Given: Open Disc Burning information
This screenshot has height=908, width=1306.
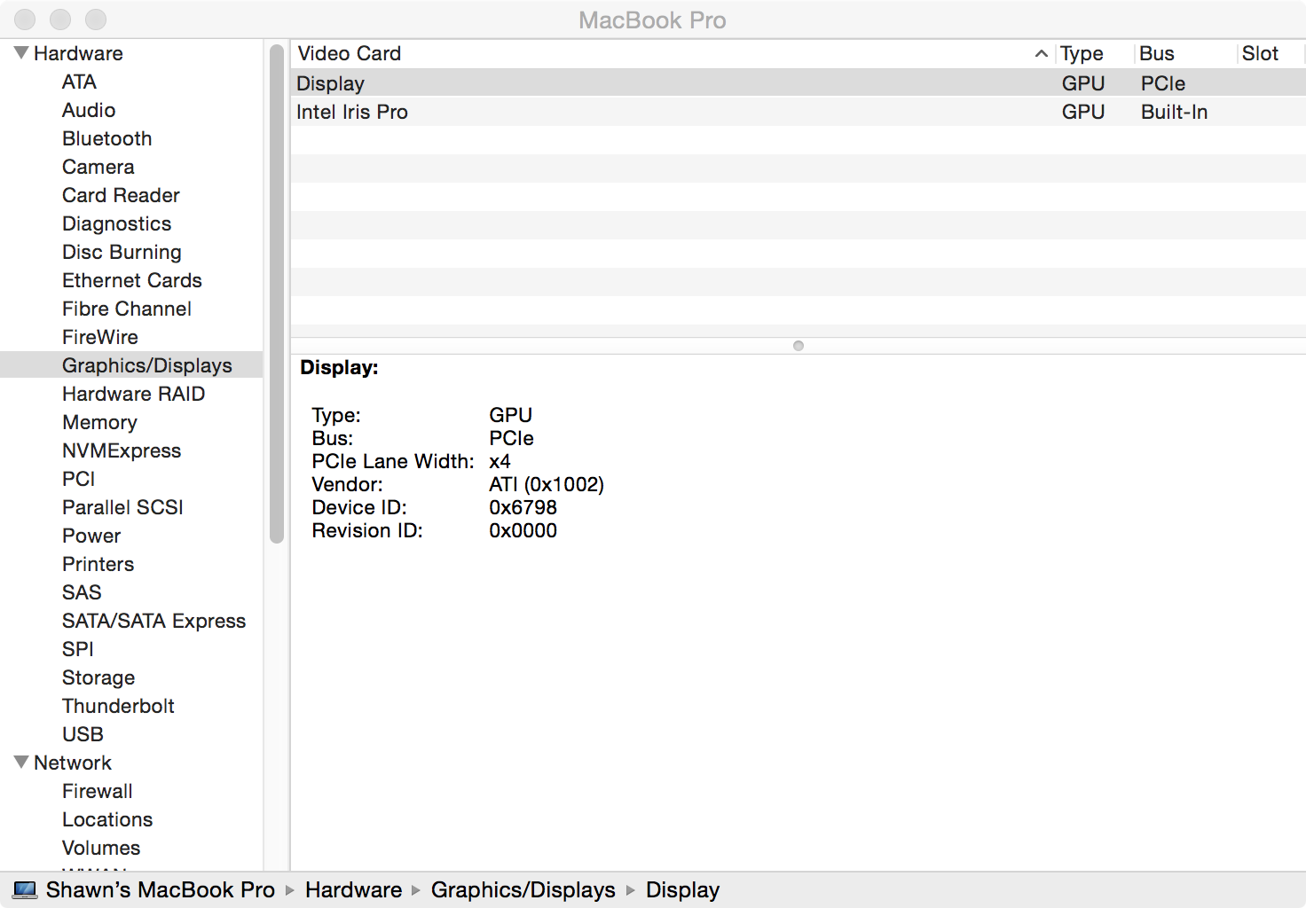Looking at the screenshot, I should tap(122, 252).
